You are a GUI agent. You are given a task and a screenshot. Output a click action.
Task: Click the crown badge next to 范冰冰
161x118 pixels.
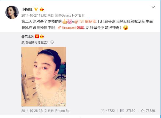tap(42, 36)
